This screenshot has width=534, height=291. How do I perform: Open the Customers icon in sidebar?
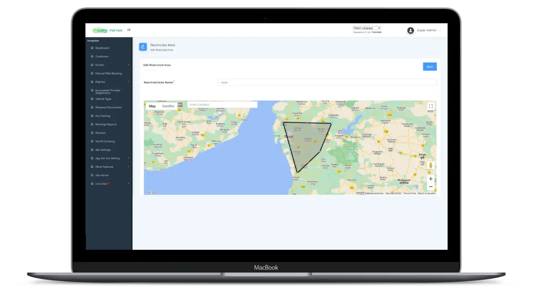click(92, 56)
